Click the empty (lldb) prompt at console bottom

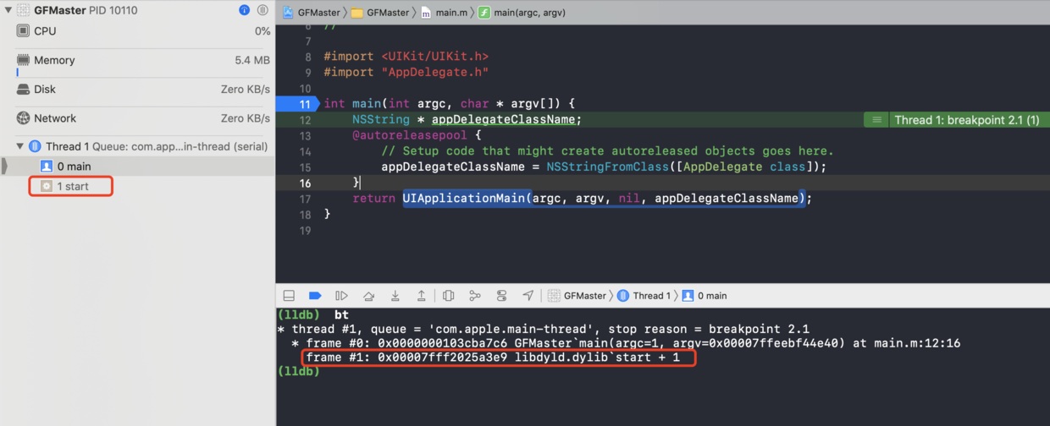(298, 372)
